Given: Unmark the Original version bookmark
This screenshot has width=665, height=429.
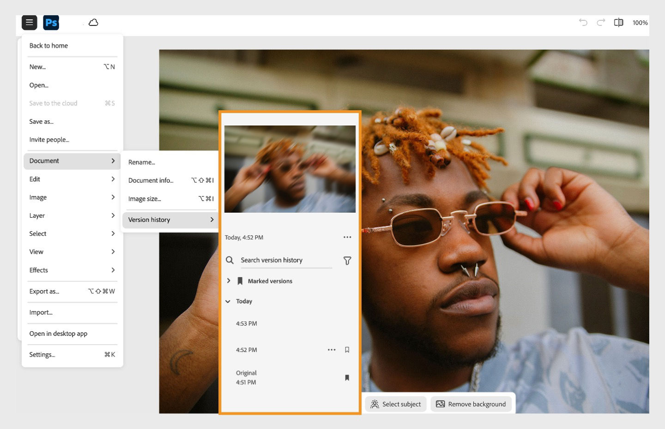Looking at the screenshot, I should pos(347,378).
